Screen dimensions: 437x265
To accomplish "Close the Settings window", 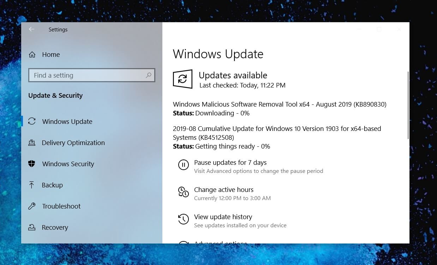I will pyautogui.click(x=399, y=30).
